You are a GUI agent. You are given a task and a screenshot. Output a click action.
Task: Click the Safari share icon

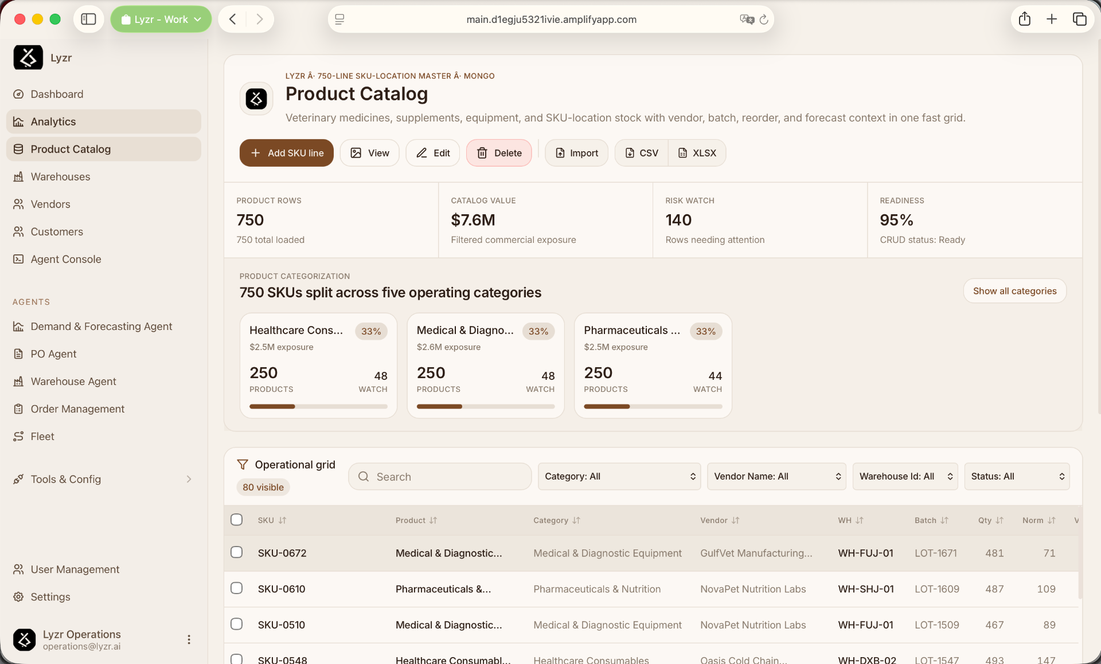(x=1025, y=19)
